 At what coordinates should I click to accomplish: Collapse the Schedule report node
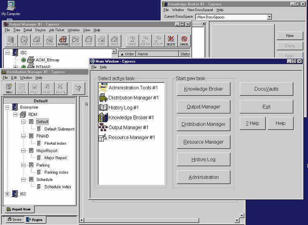point(23,180)
